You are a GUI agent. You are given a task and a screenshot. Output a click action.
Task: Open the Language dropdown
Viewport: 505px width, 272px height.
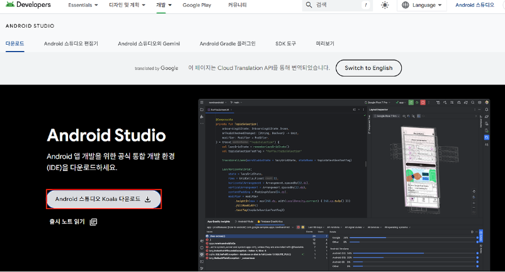(x=422, y=5)
